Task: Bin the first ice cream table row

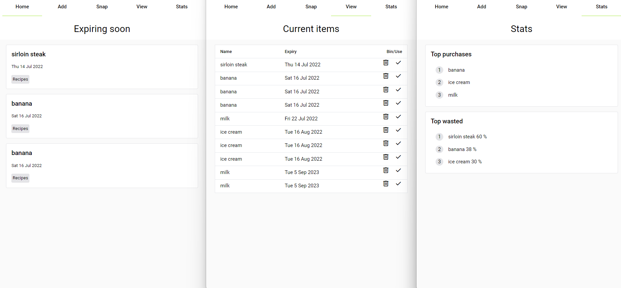Action: (386, 130)
